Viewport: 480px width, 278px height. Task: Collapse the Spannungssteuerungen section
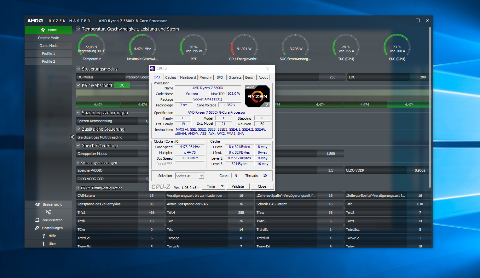(78, 112)
